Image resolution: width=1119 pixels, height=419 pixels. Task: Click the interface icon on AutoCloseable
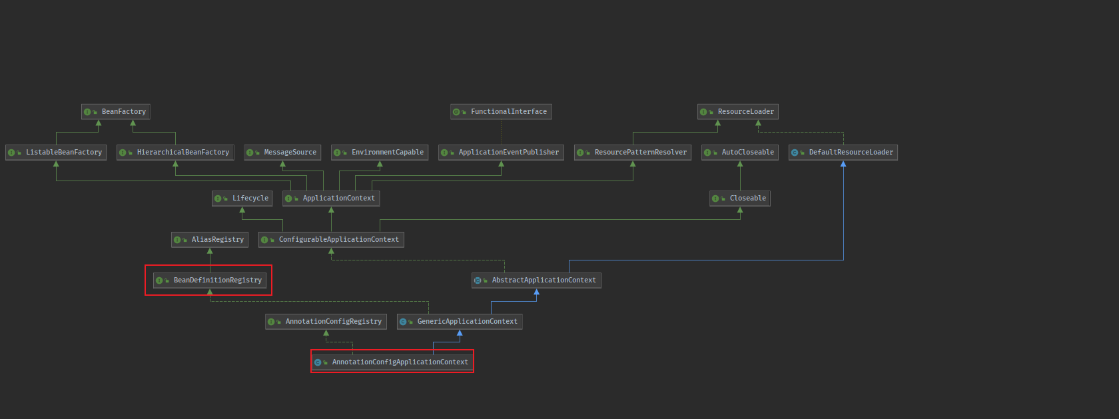click(x=707, y=153)
